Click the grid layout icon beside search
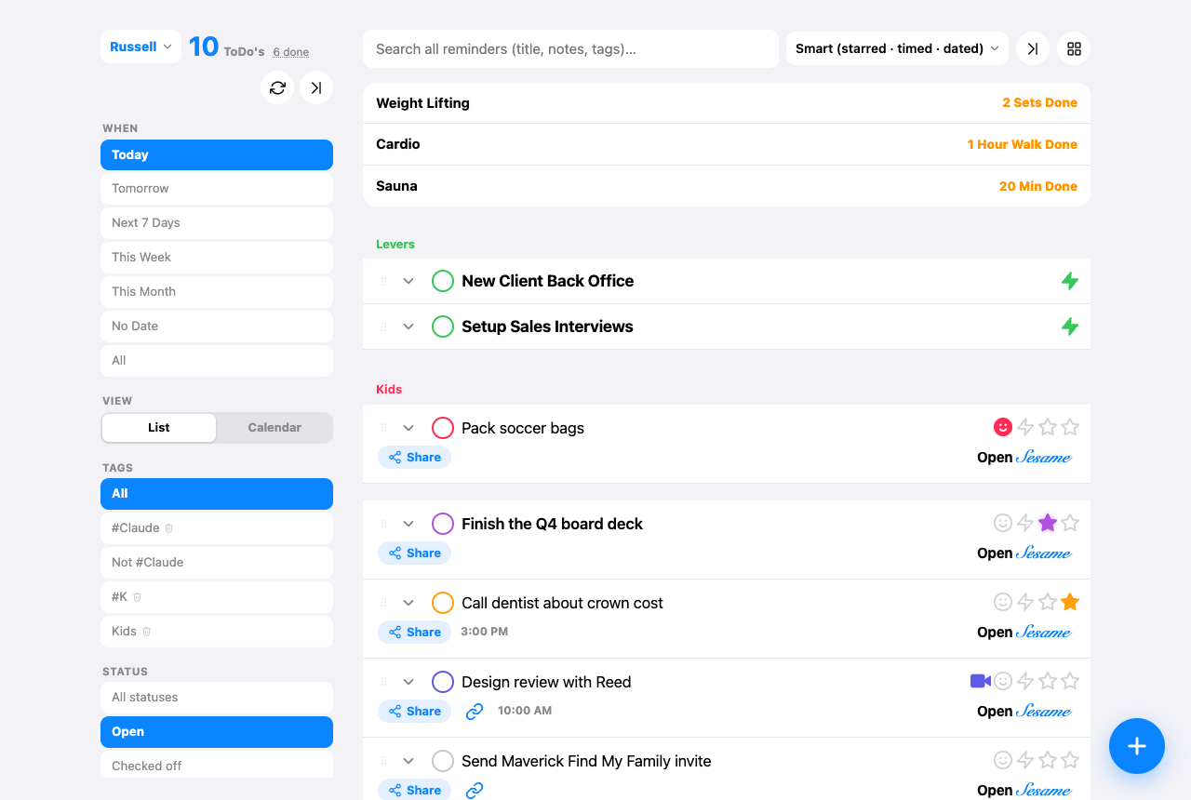 pos(1074,48)
